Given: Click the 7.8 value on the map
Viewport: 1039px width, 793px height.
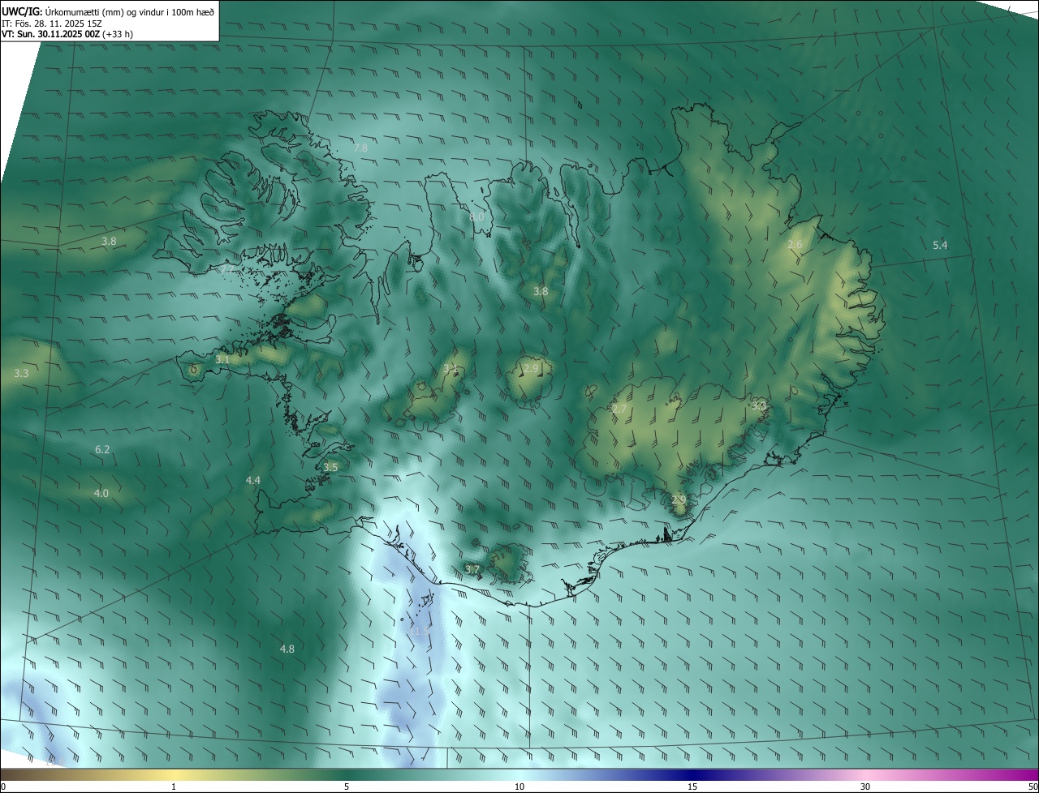Looking at the screenshot, I should tap(360, 148).
